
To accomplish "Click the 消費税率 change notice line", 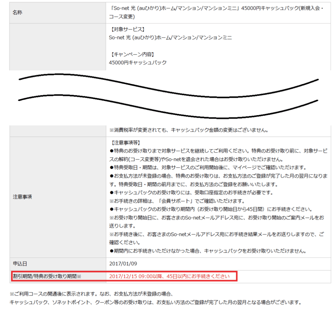I will point(189,130).
